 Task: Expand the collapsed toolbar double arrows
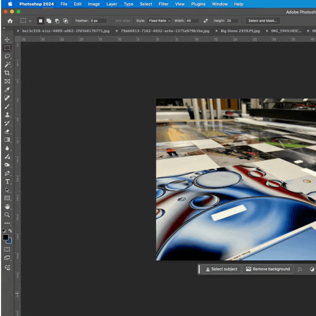[x=4, y=28]
